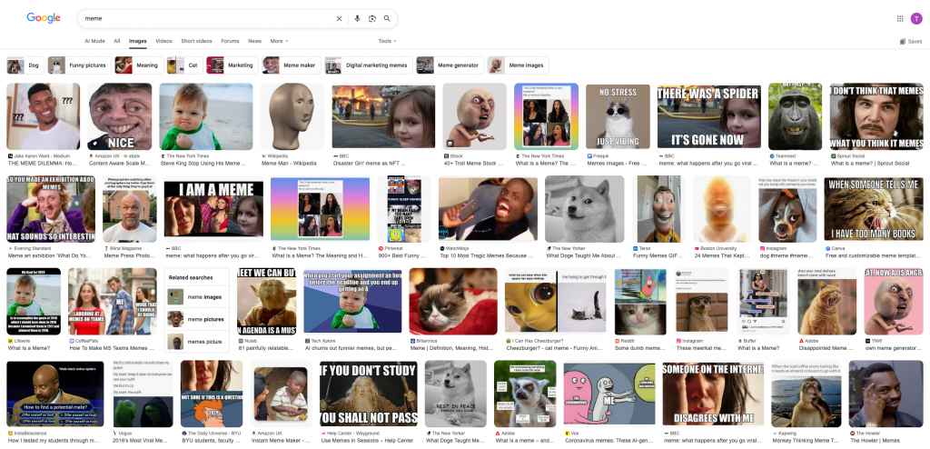The width and height of the screenshot is (930, 449).
Task: Switch to the Videos tab
Action: click(163, 41)
